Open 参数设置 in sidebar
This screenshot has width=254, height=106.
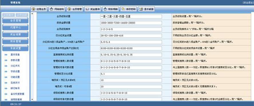pos(15,60)
